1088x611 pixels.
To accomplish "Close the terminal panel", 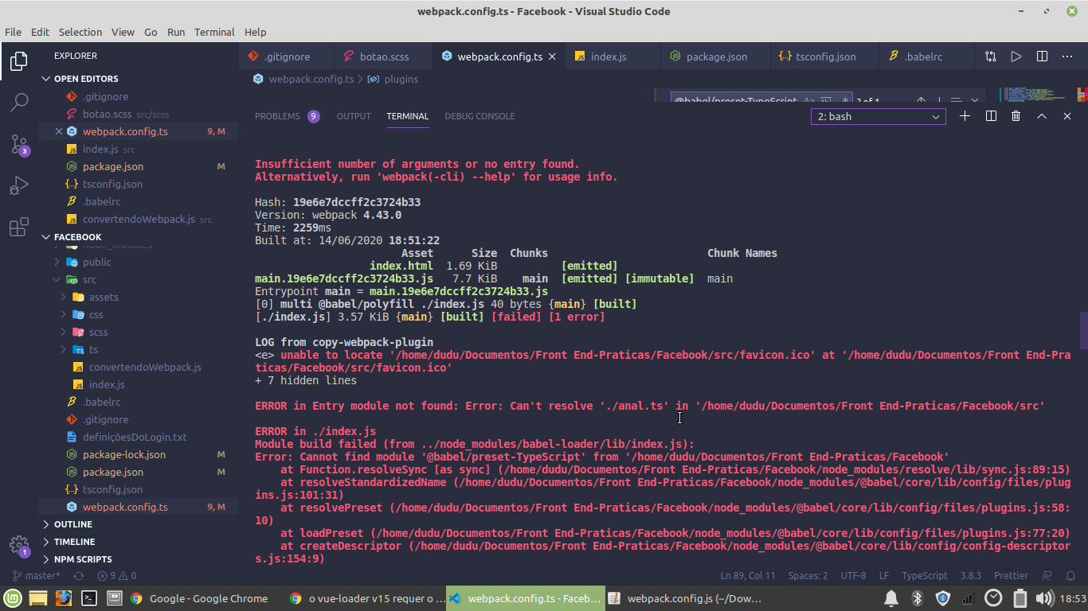I will [x=1067, y=116].
